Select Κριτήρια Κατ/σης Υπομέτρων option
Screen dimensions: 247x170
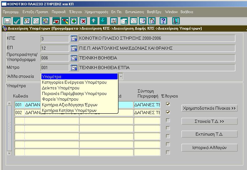79,110
